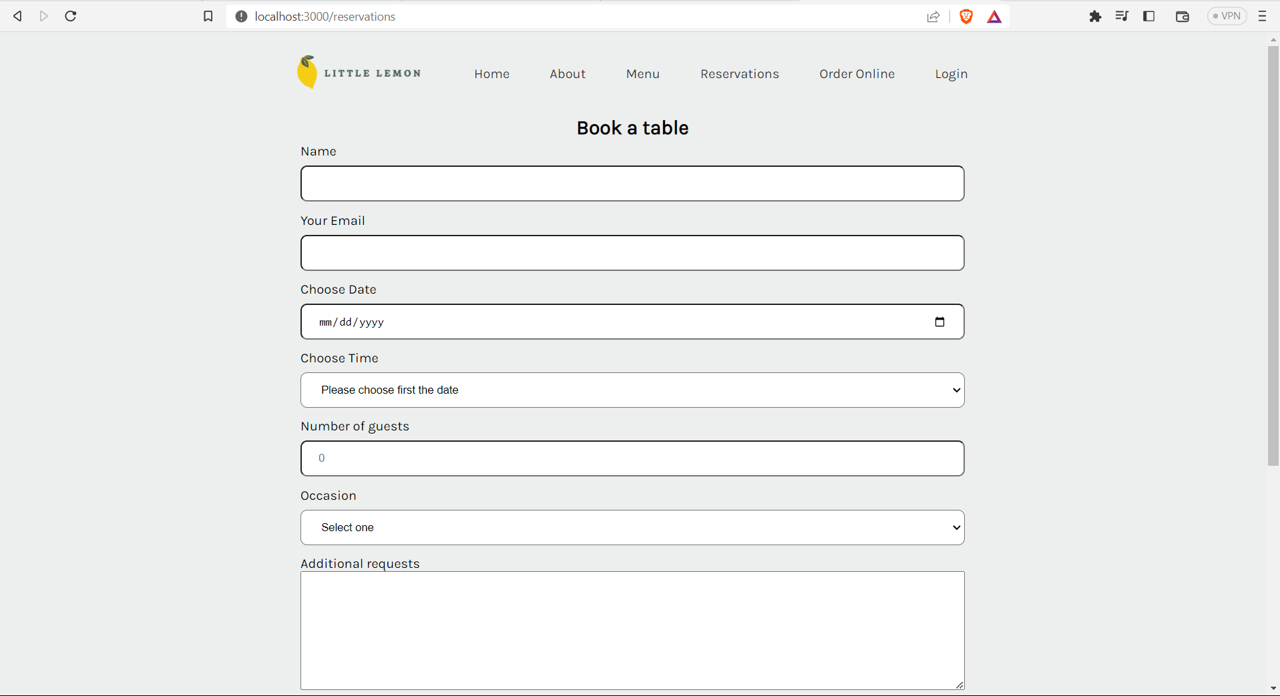Screen dimensions: 1280x696
Task: Open the Brave Shields lion icon
Action: (x=966, y=17)
